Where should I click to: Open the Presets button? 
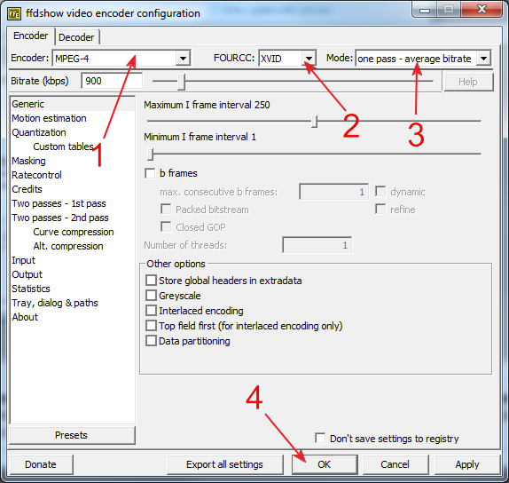[72, 435]
